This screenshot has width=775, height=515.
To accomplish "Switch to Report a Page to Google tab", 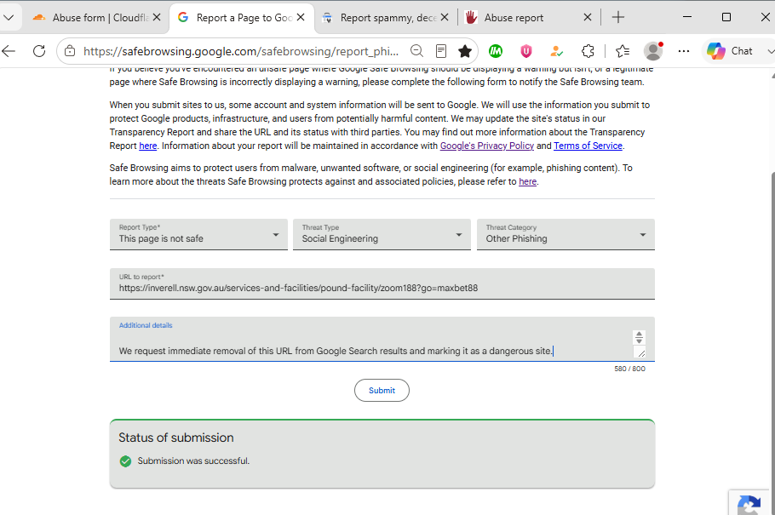I will click(x=241, y=18).
